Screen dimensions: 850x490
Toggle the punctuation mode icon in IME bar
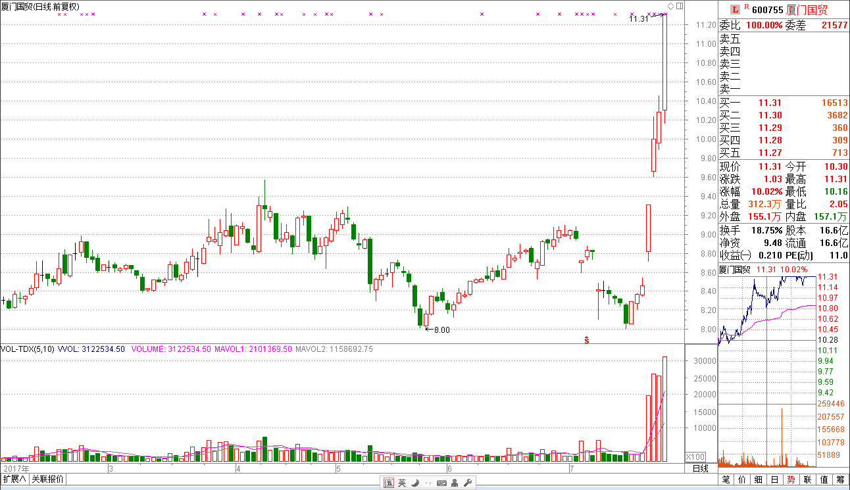point(428,483)
